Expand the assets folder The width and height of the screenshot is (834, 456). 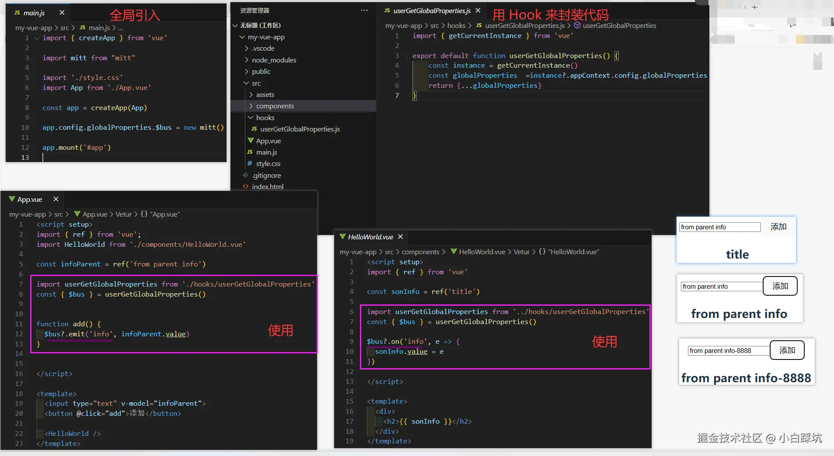tap(251, 94)
